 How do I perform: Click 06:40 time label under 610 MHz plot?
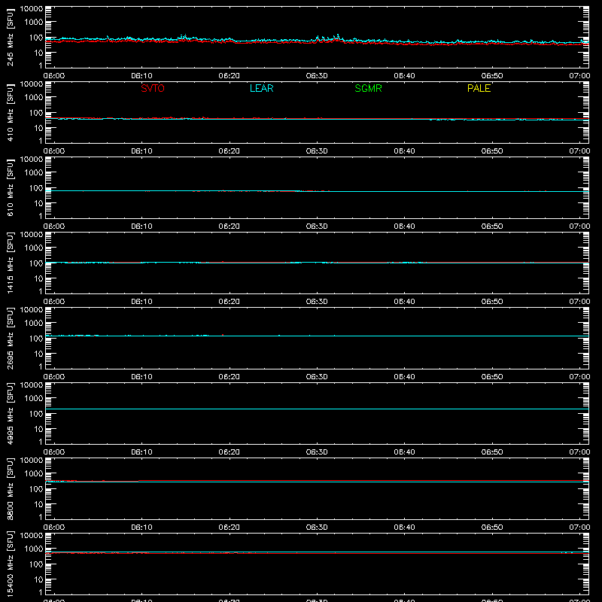[404, 227]
